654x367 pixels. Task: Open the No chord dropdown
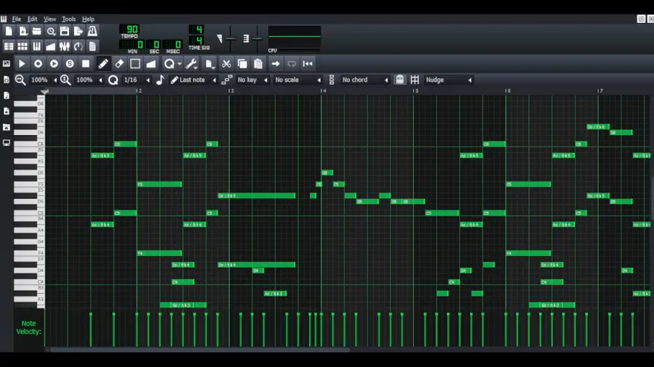click(365, 80)
